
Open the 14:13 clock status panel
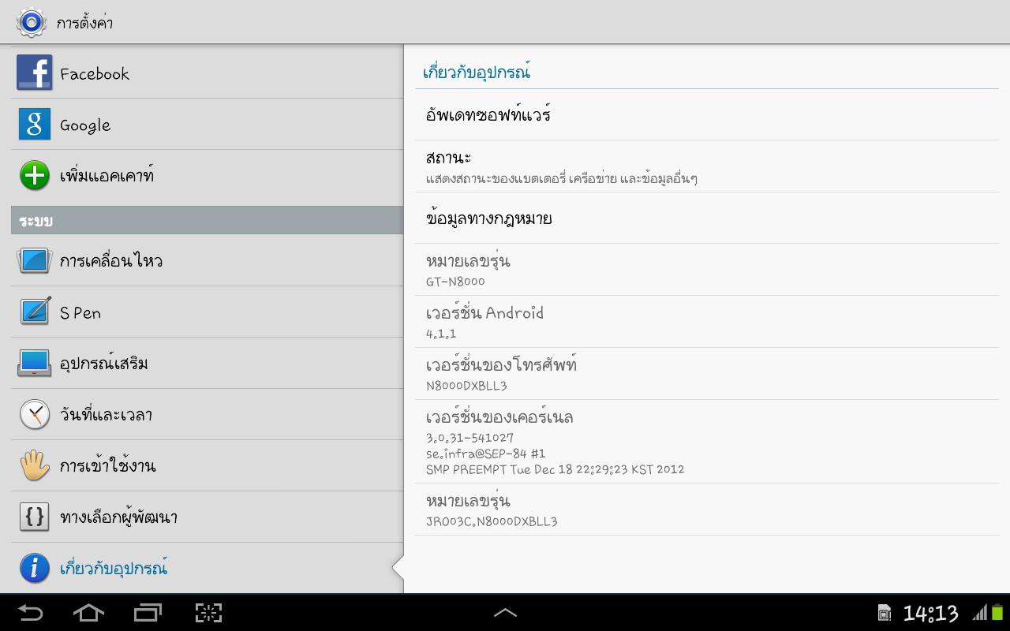[930, 613]
